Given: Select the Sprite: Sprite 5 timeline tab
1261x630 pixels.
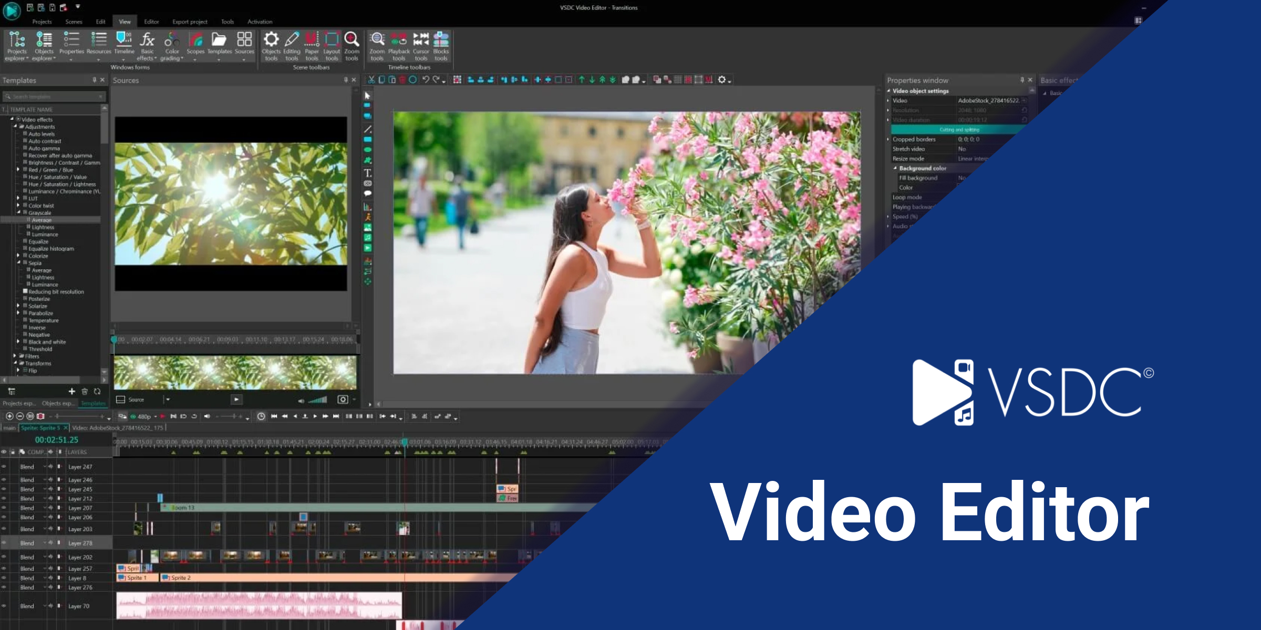Looking at the screenshot, I should 41,428.
